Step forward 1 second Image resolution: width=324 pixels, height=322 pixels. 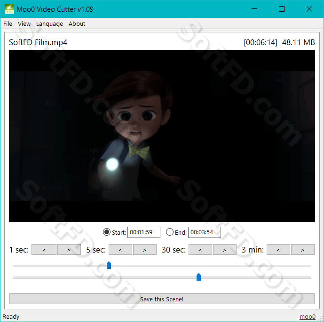[x=69, y=250]
